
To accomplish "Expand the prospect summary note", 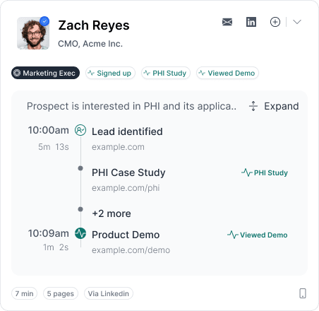I will coord(274,106).
